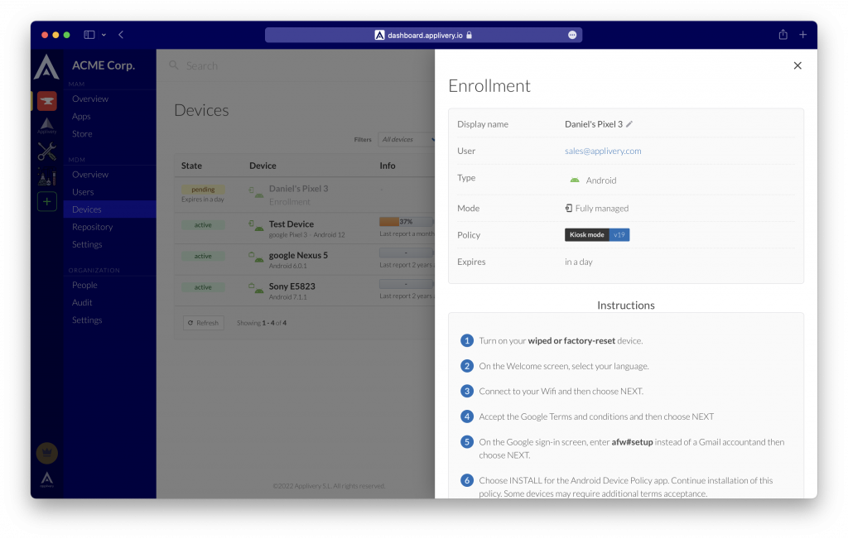Open MAM Overview menu item
The height and width of the screenshot is (539, 848).
(89, 99)
